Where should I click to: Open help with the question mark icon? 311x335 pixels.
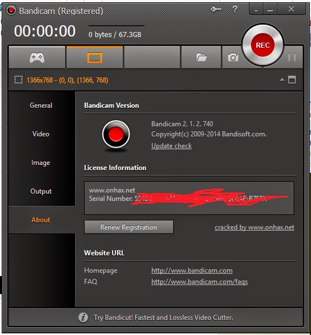235,9
